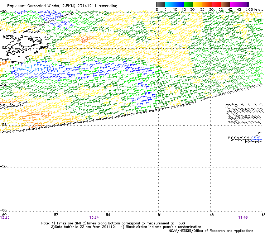Click the '>50 knots' legend label

click(x=255, y=10)
